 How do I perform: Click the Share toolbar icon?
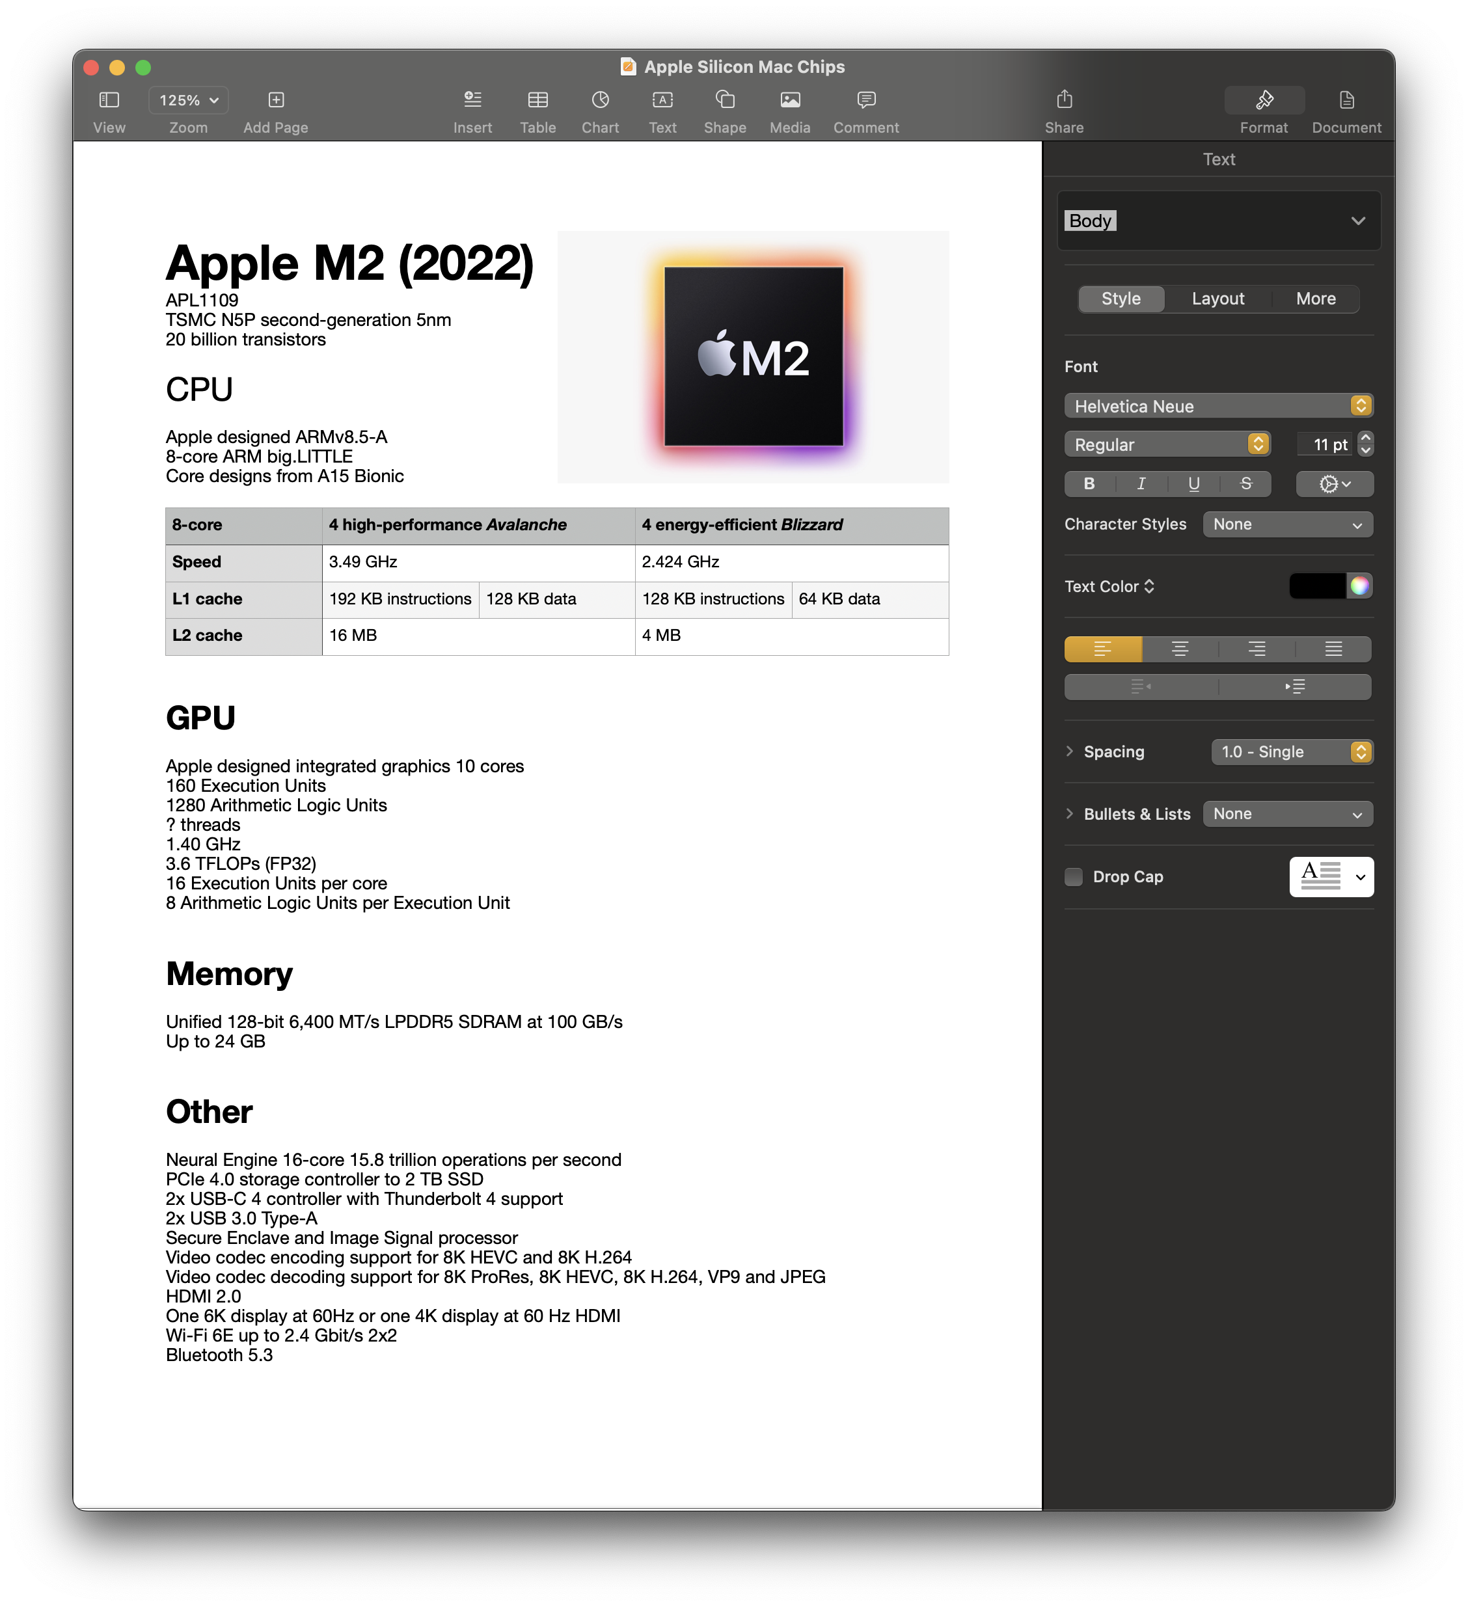tap(1064, 100)
